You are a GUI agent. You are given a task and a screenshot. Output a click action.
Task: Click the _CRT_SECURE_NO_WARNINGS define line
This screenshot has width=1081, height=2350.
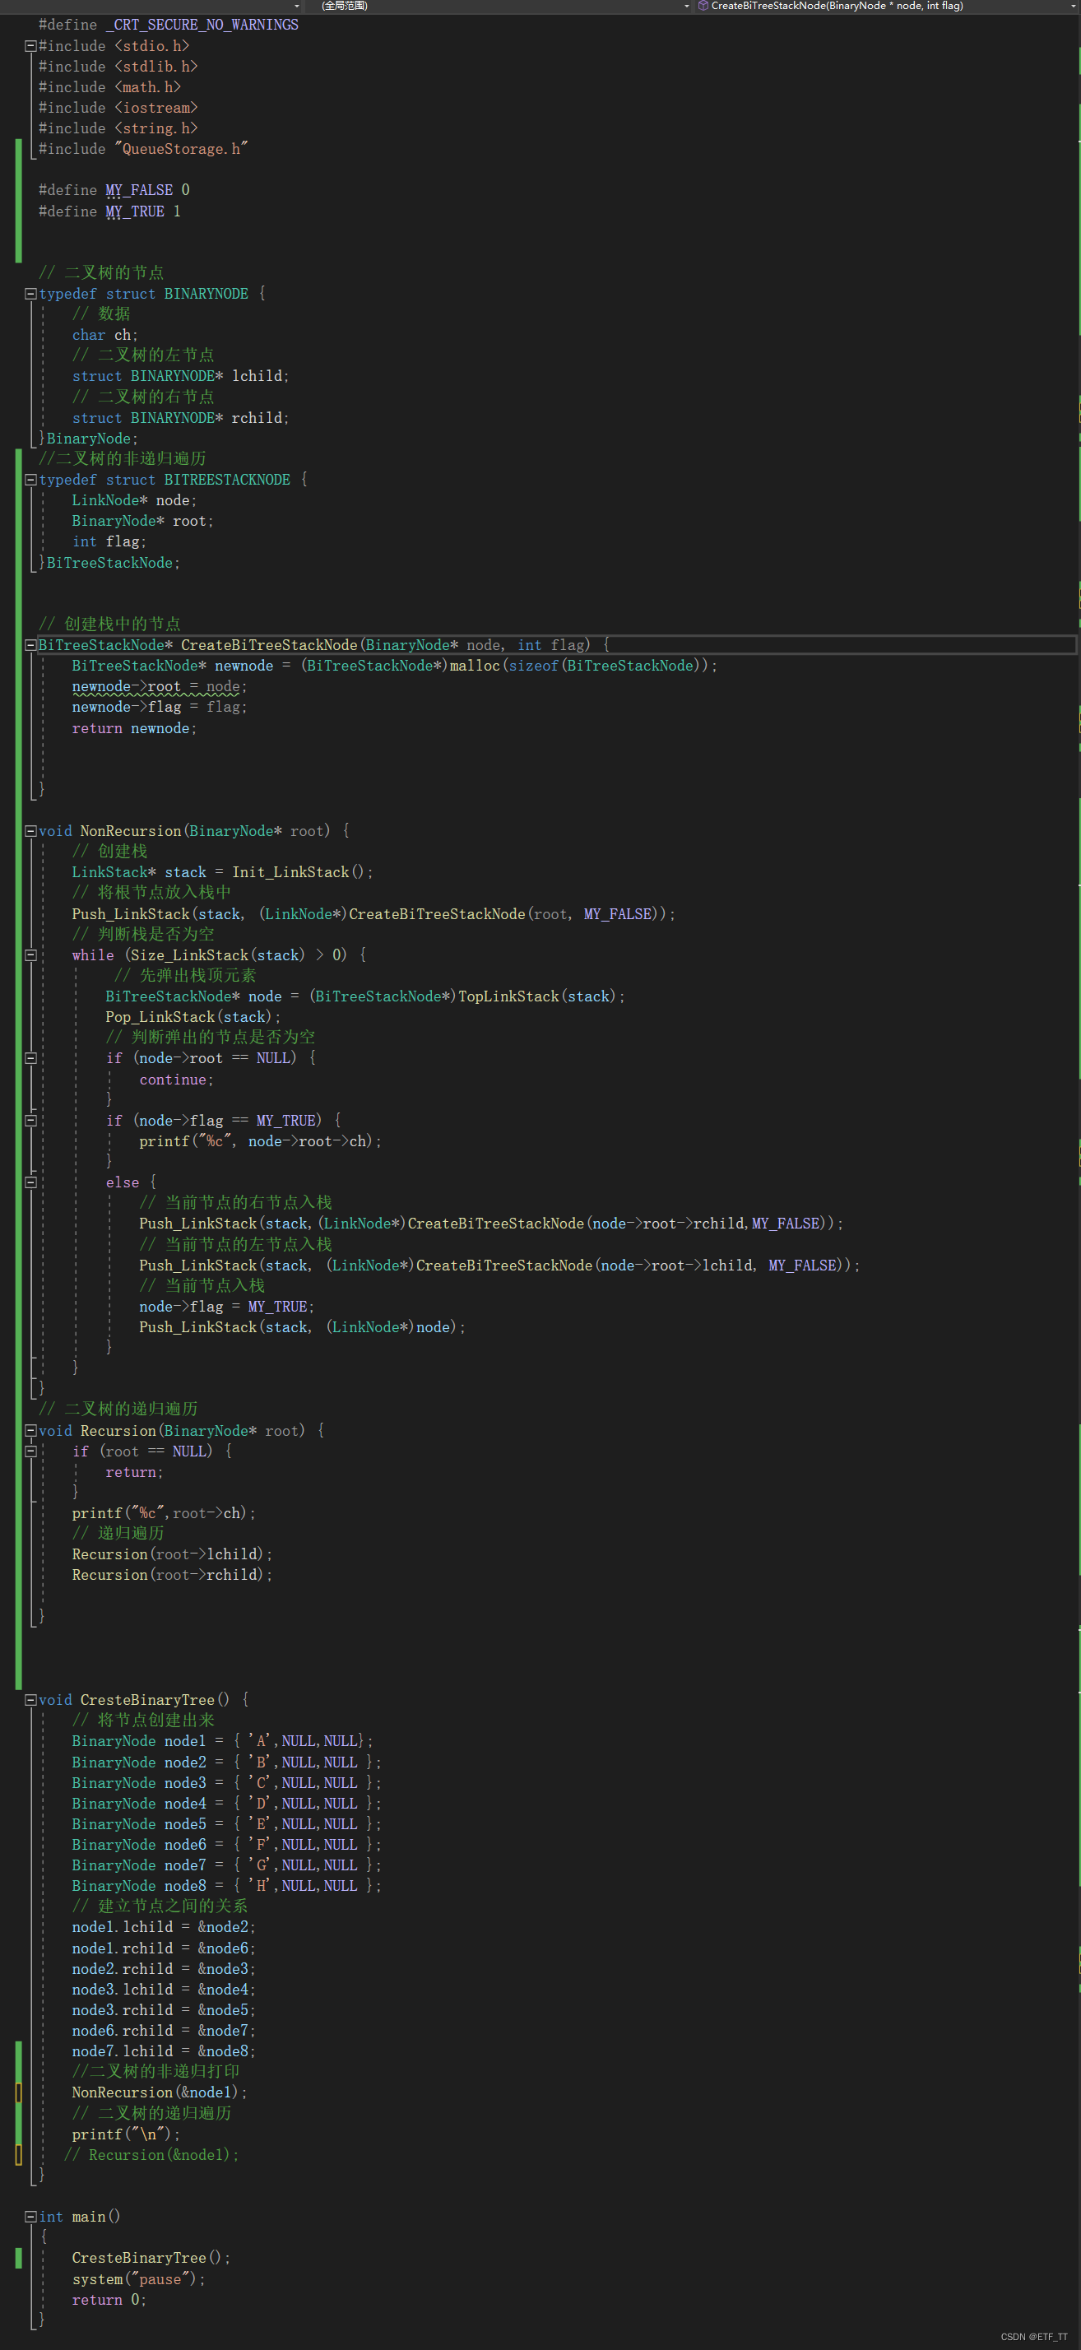click(x=169, y=25)
